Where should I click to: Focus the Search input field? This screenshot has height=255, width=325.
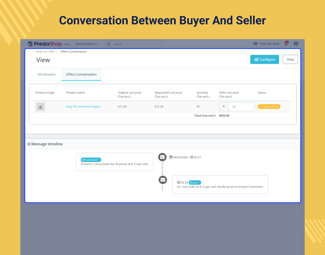[133, 44]
